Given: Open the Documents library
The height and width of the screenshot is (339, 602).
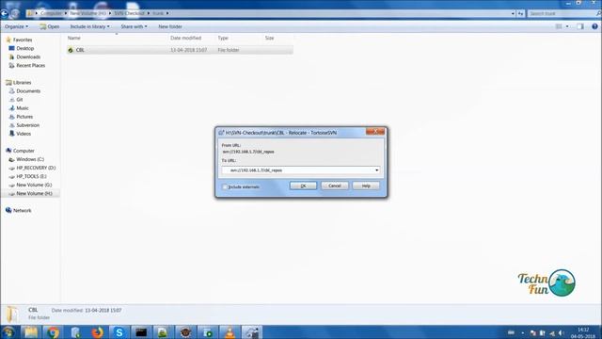Looking at the screenshot, I should 28,91.
